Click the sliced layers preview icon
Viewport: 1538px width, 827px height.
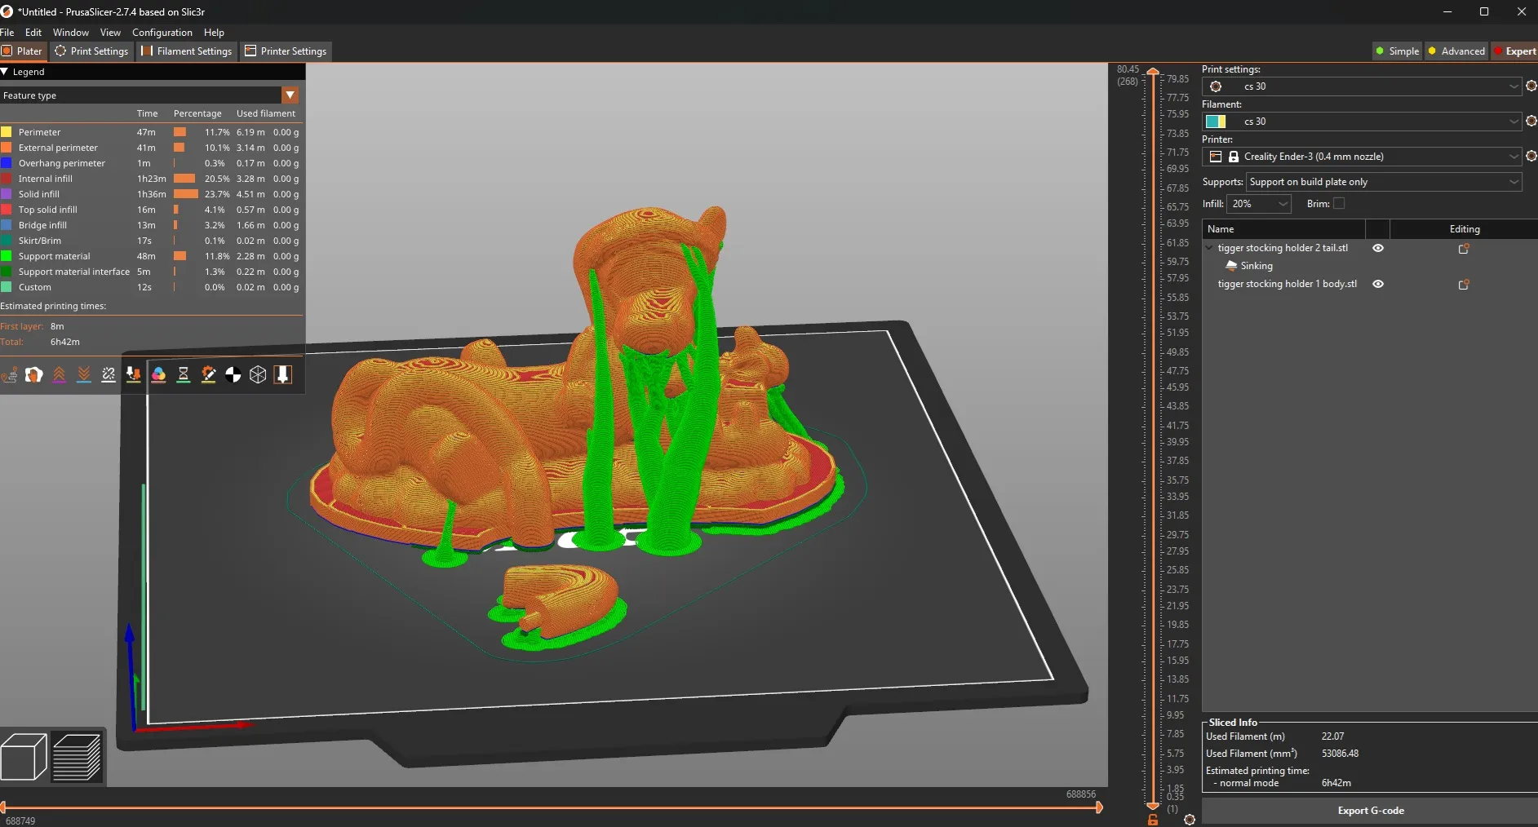tap(77, 757)
